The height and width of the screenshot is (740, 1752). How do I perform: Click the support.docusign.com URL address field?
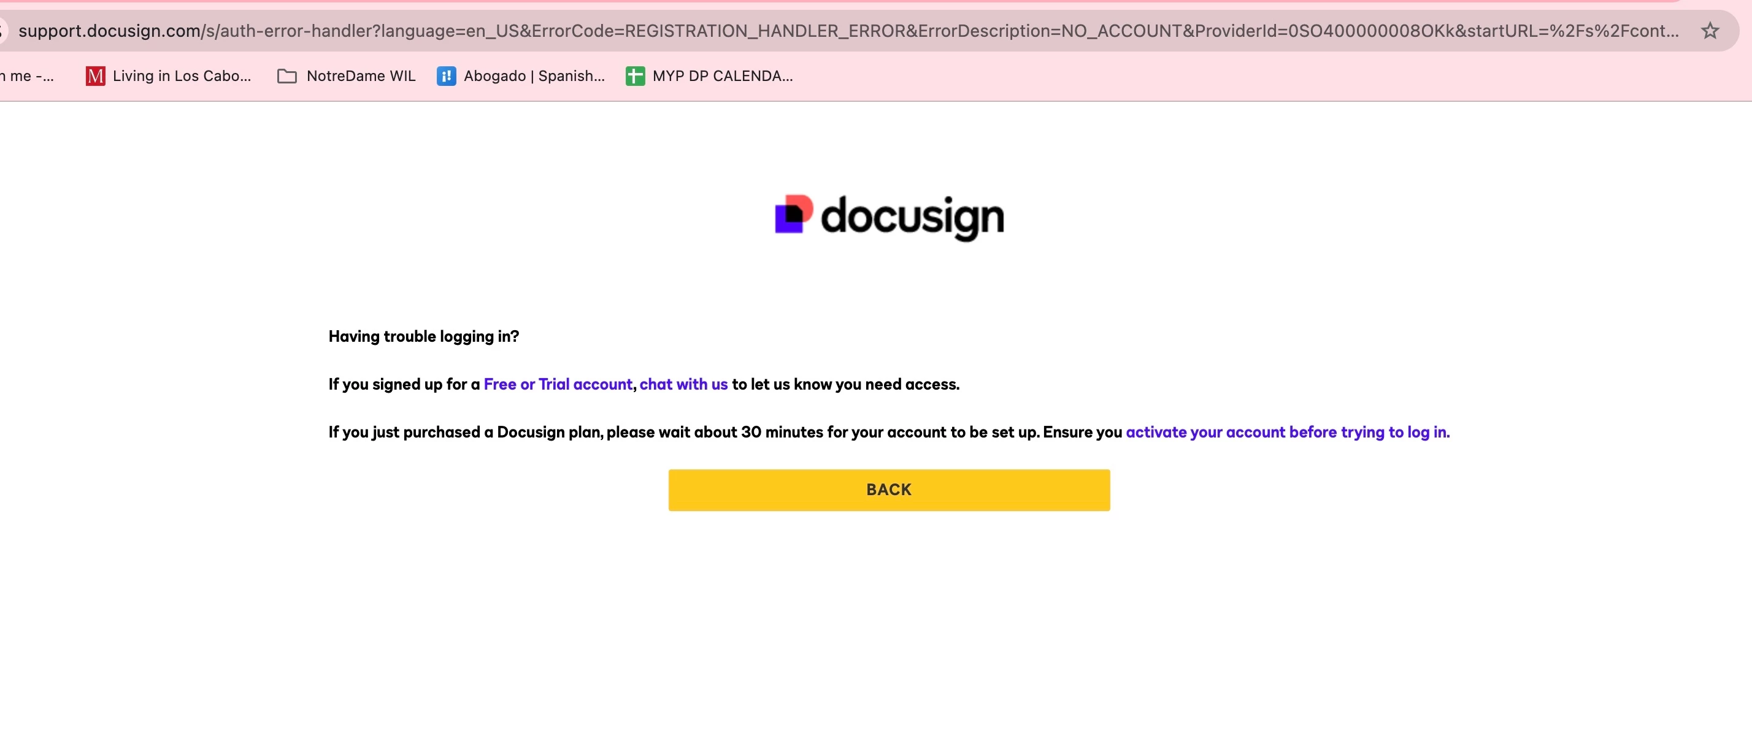(x=109, y=31)
